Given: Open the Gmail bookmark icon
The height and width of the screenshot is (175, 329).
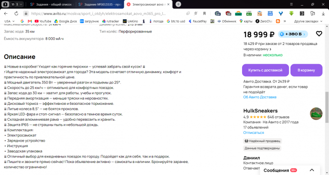Looking at the screenshot, I should [30, 21].
